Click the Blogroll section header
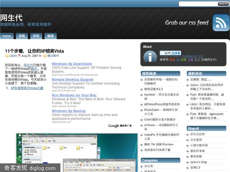The width and height of the screenshot is (230, 172). pyautogui.click(x=206, y=128)
